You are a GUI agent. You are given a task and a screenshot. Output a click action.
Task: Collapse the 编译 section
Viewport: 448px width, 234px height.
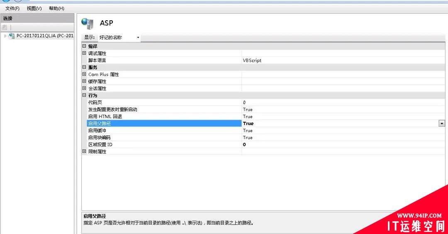click(x=84, y=46)
